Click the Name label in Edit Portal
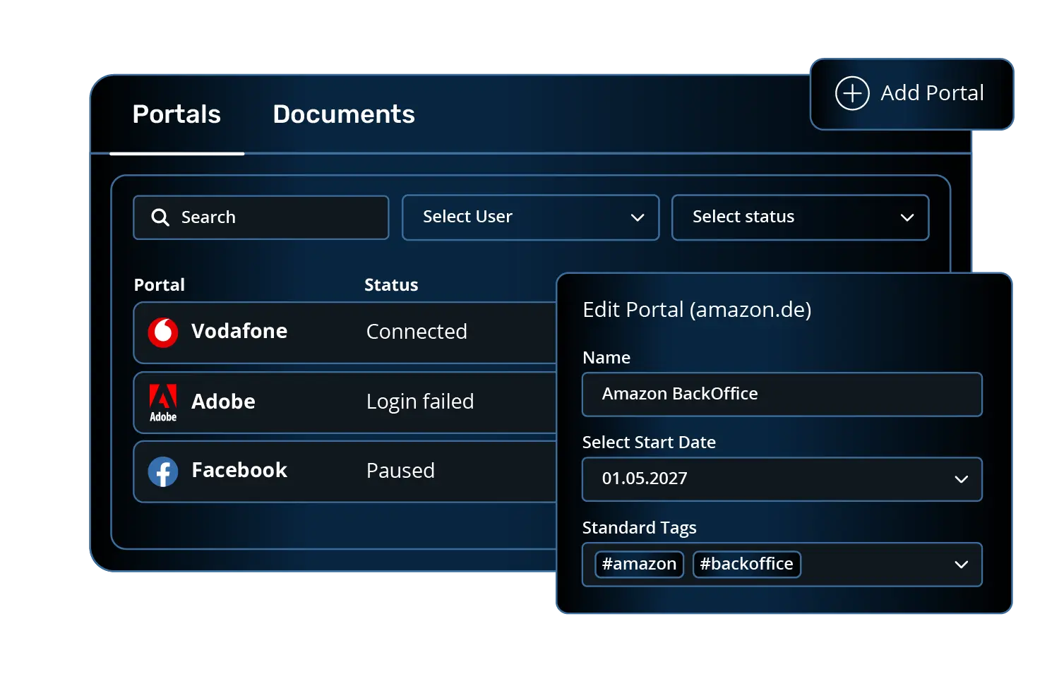 point(606,358)
